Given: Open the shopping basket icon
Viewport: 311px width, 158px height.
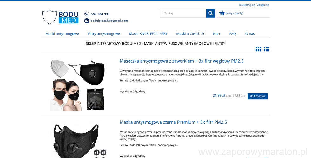Looking at the screenshot, I should pyautogui.click(x=222, y=13).
